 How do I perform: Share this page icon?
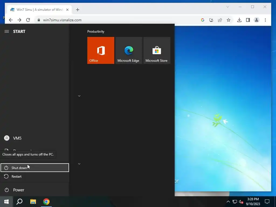click(x=220, y=20)
